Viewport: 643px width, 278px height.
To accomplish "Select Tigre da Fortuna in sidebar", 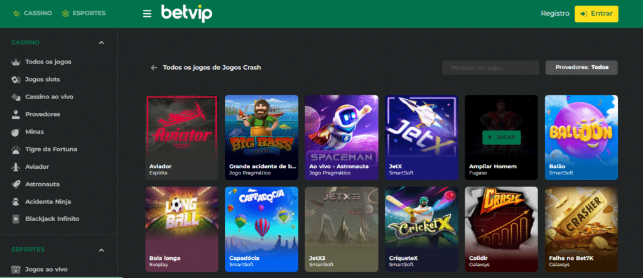I will [51, 149].
